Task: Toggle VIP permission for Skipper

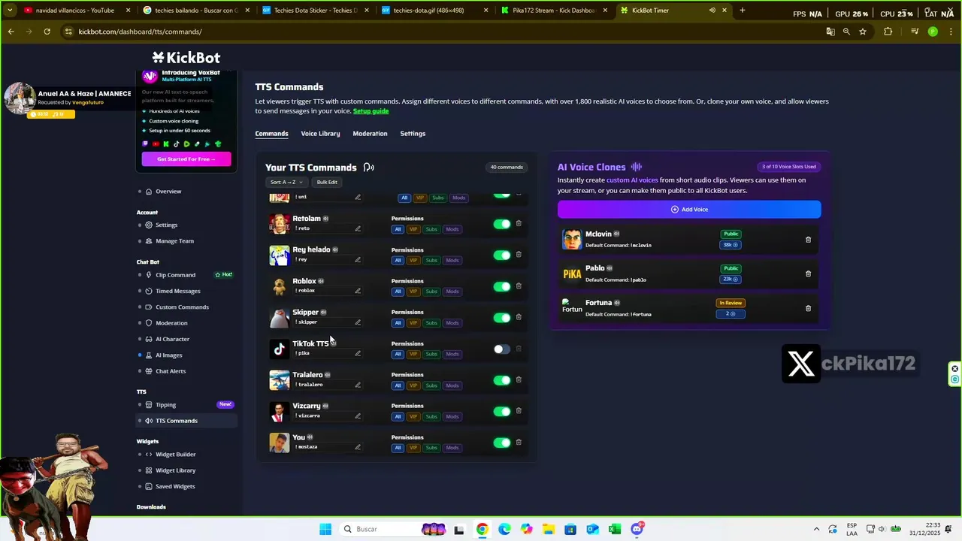Action: [413, 323]
